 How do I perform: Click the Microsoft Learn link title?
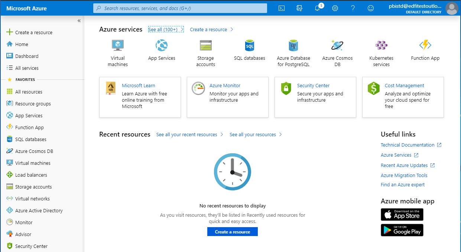tap(139, 85)
